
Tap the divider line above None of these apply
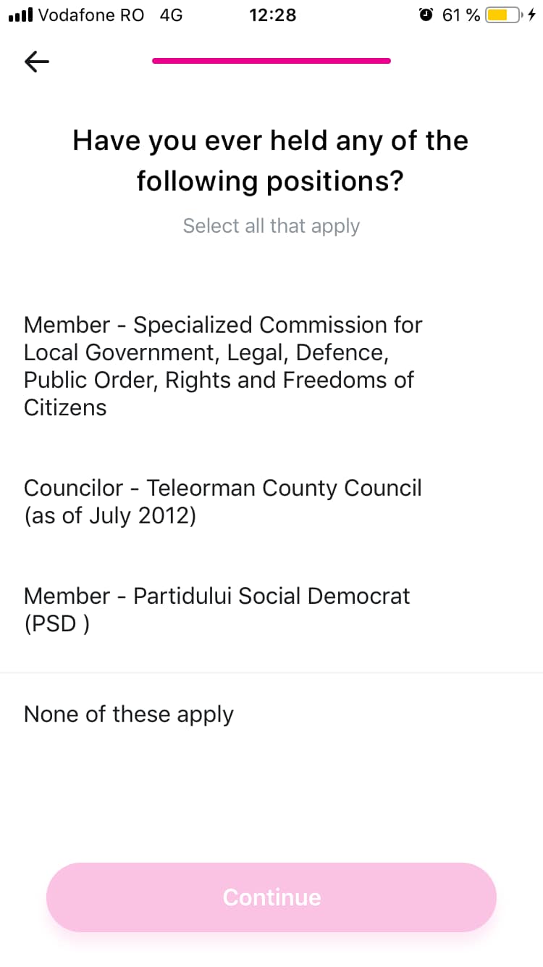271,673
